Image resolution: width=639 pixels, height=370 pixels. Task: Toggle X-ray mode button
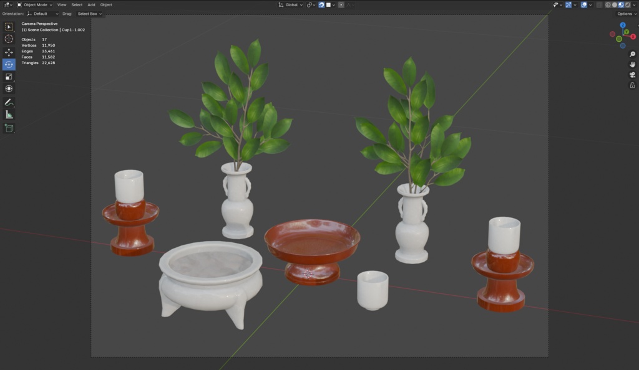(600, 5)
